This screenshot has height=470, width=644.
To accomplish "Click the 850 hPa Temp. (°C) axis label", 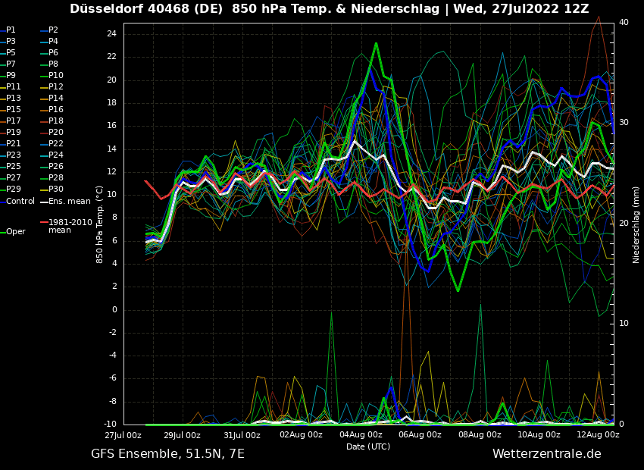I will click(x=100, y=224).
